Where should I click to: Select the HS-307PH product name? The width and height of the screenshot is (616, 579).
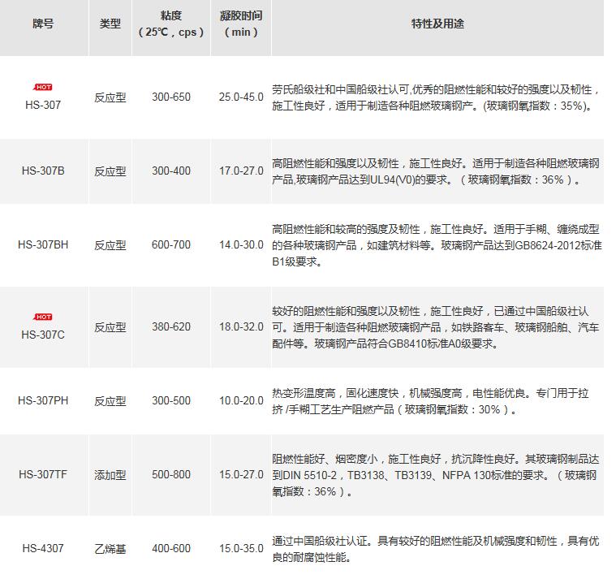[x=44, y=401]
